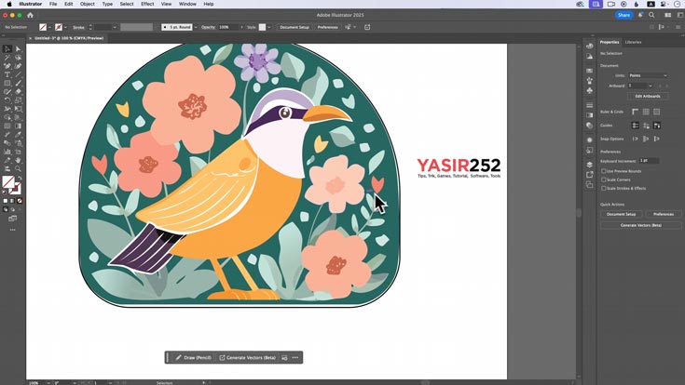Toggle Snap to Pixel option
This screenshot has width=685, height=385.
click(646, 139)
